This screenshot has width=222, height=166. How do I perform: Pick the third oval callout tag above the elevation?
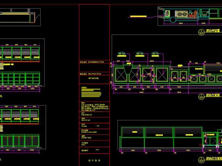pyautogui.click(x=155, y=53)
